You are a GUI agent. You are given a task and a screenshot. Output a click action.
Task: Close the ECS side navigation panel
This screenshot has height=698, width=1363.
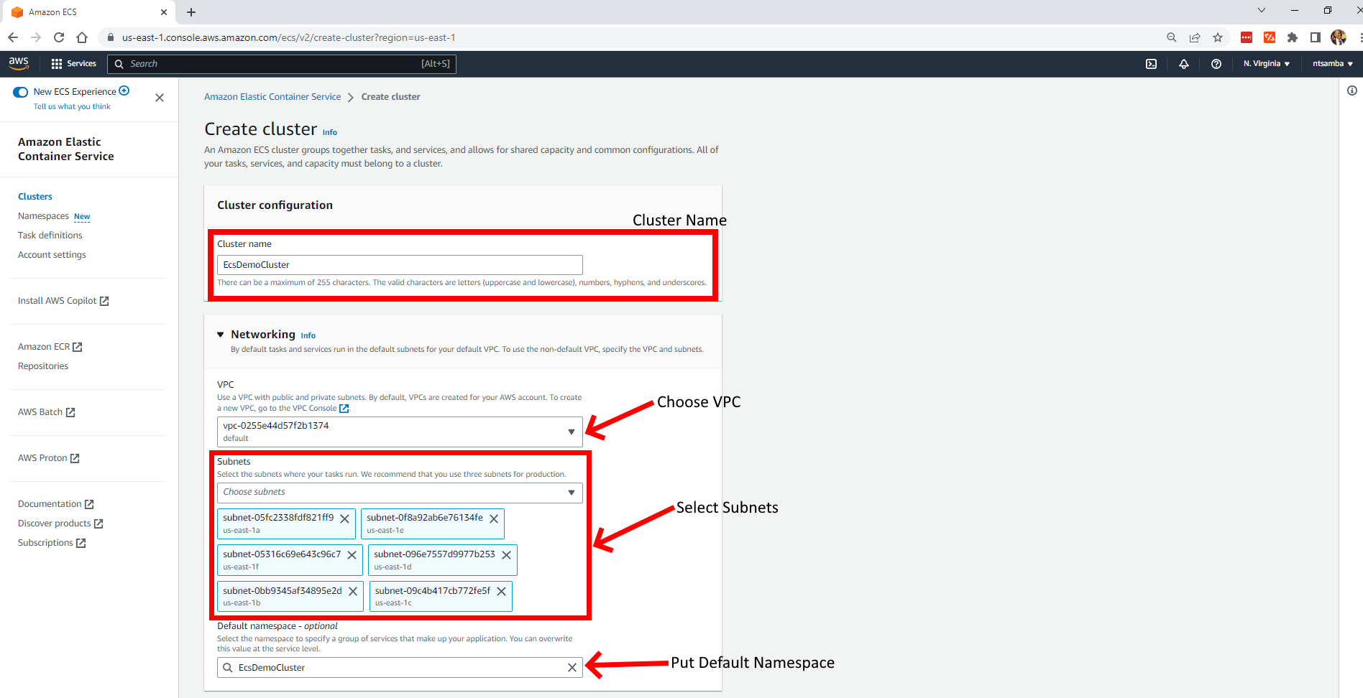coord(160,98)
